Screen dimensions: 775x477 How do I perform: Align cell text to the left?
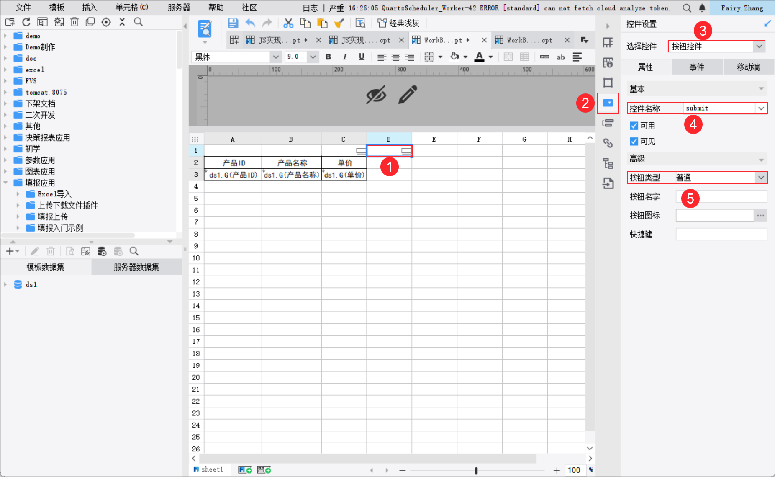382,57
